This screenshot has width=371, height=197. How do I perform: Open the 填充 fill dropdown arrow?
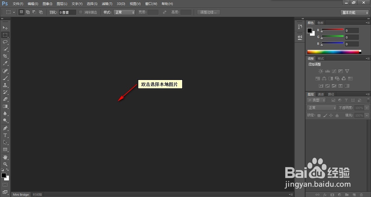(367, 116)
